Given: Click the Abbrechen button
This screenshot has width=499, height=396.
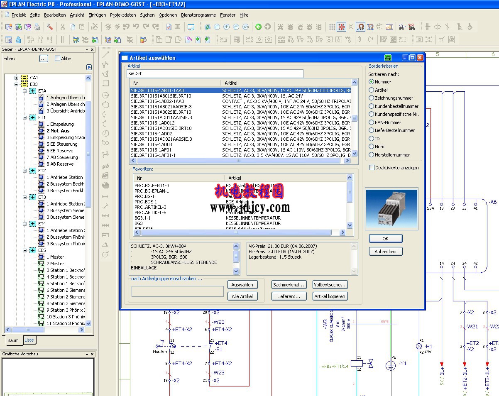Looking at the screenshot, I should (x=385, y=252).
